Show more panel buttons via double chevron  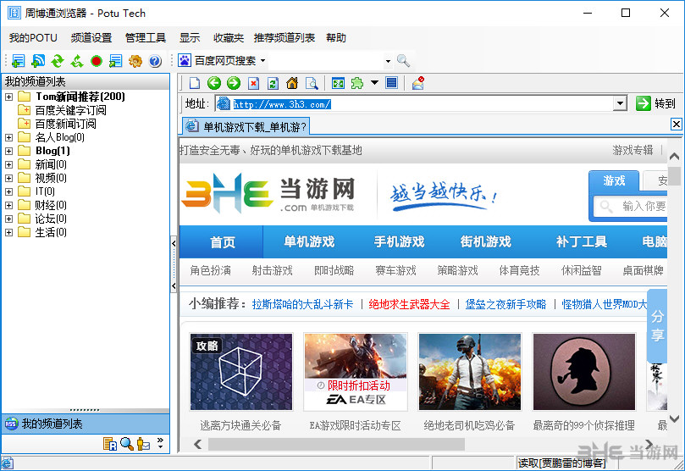tap(160, 443)
